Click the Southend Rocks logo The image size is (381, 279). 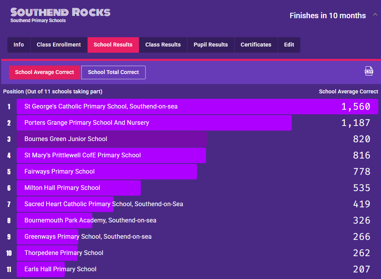click(x=60, y=12)
